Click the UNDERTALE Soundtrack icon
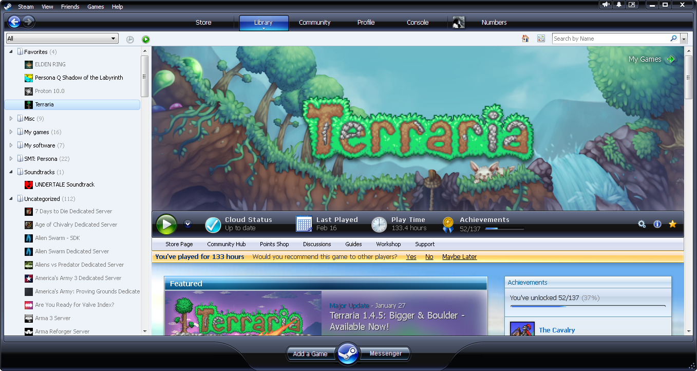Screen dimensions: 697x371 (x=29, y=184)
